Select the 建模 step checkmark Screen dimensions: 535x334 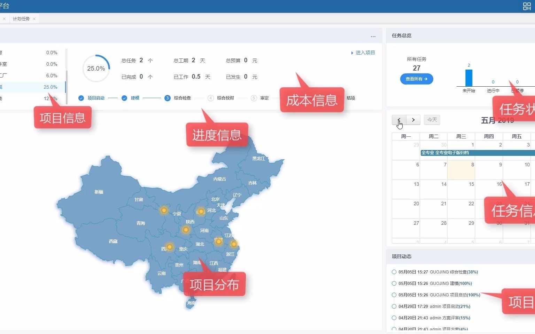pyautogui.click(x=124, y=98)
